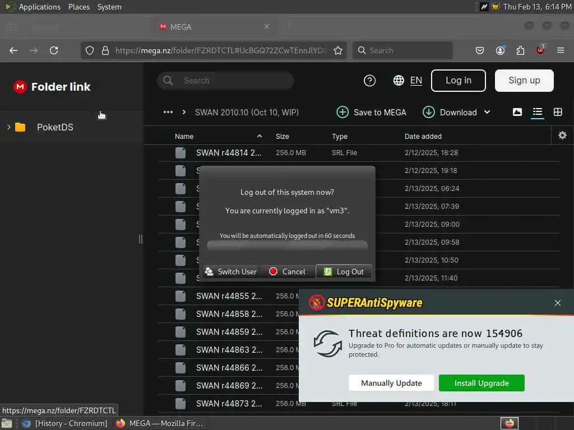Open the Places menu
The width and height of the screenshot is (574, 430).
79,7
